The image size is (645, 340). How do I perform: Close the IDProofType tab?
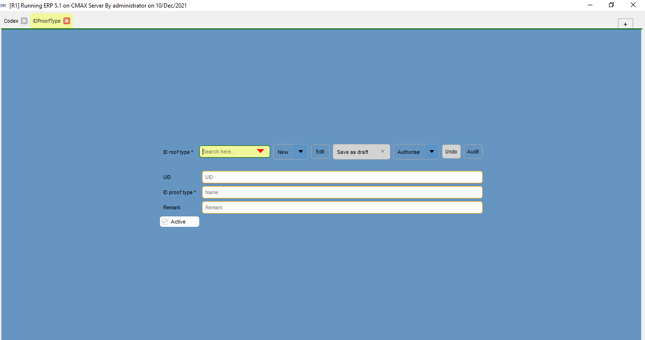click(x=67, y=21)
